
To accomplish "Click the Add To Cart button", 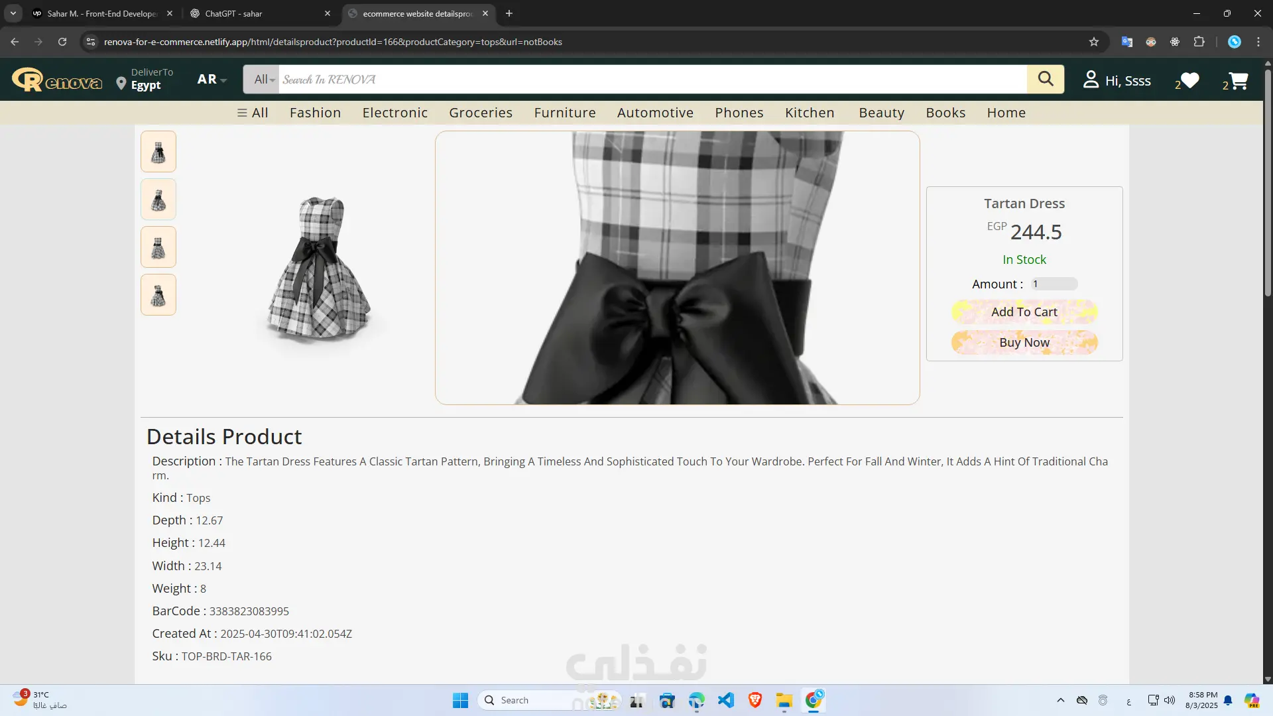I will 1024,312.
